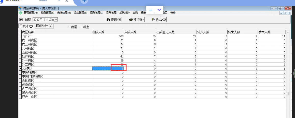The image size is (295, 118).
Task: Click the app icon in the 病区护理系统 title bar
Action: click(x=20, y=8)
